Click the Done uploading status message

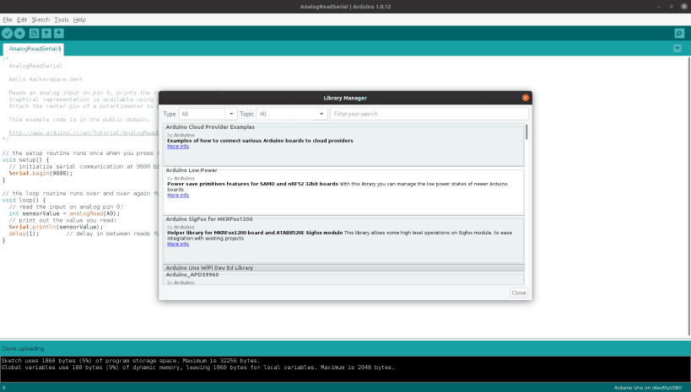[24, 349]
